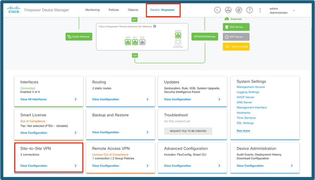Click the green DNS Server block
This screenshot has height=180, width=315.
(x=236, y=27)
